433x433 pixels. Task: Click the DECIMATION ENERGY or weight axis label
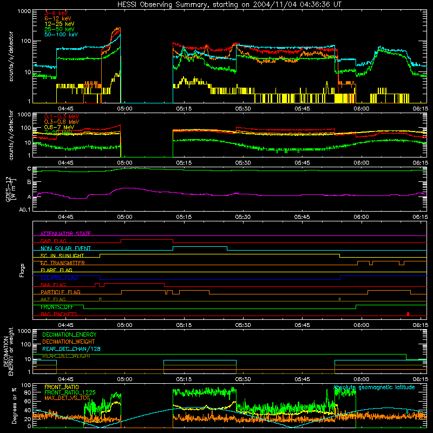pyautogui.click(x=8, y=351)
